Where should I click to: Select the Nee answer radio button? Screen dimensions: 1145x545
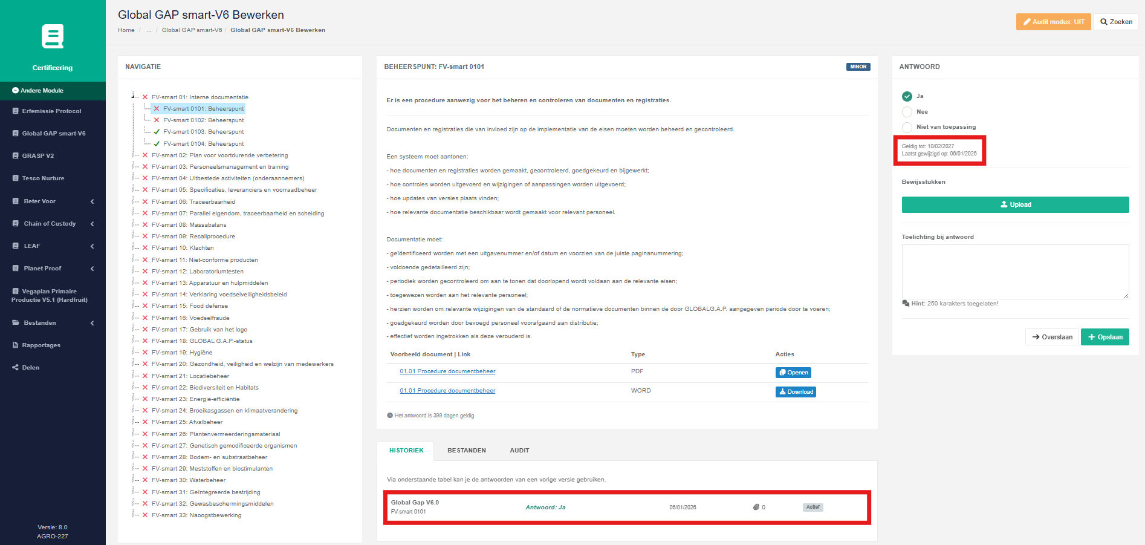907,112
